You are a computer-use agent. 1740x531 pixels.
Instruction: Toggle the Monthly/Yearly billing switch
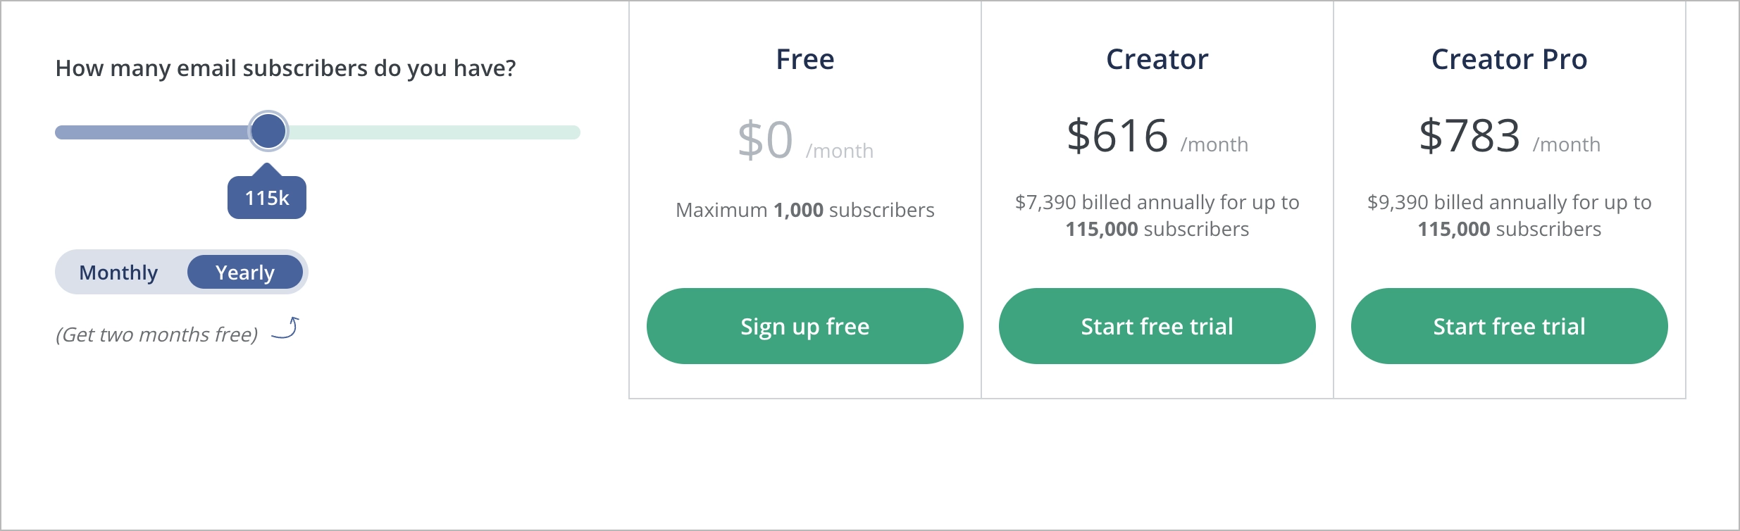pyautogui.click(x=181, y=272)
